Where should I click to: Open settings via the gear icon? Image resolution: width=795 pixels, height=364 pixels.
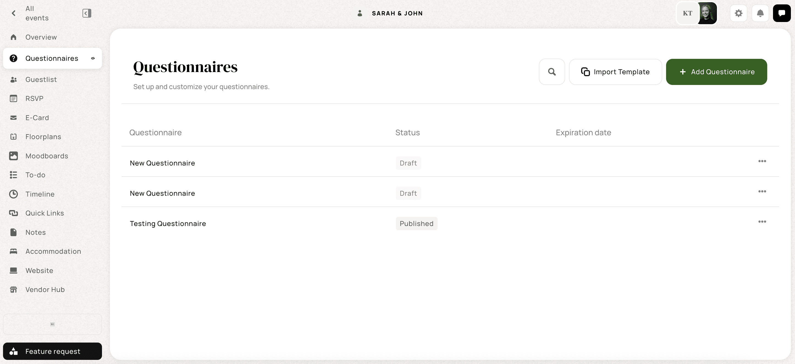tap(738, 13)
